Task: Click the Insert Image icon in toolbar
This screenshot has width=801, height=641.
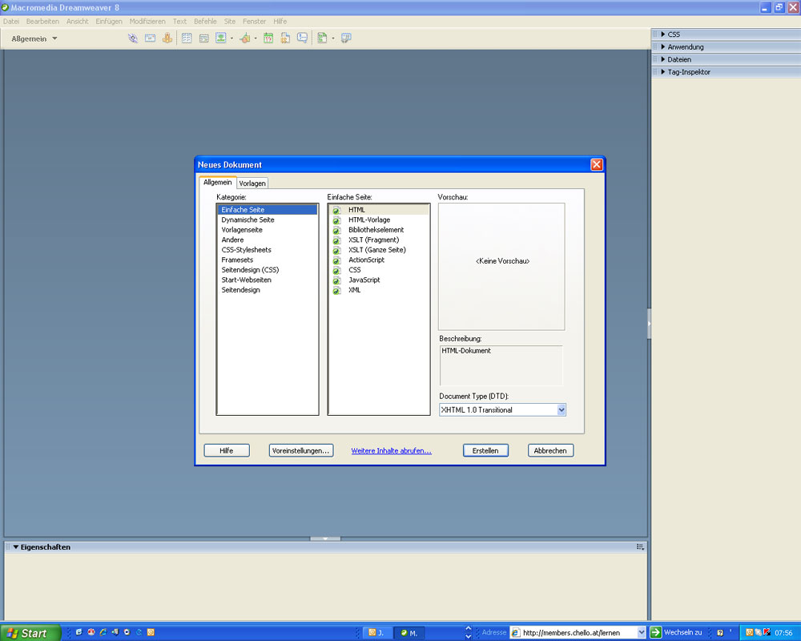Action: coord(221,38)
